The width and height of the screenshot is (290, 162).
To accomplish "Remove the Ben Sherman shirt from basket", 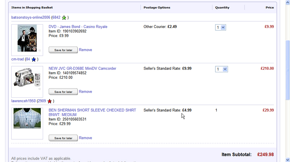I will (86, 138).
